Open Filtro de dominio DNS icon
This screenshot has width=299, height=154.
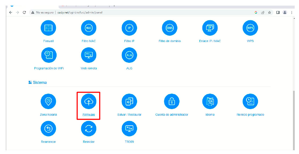(x=170, y=28)
